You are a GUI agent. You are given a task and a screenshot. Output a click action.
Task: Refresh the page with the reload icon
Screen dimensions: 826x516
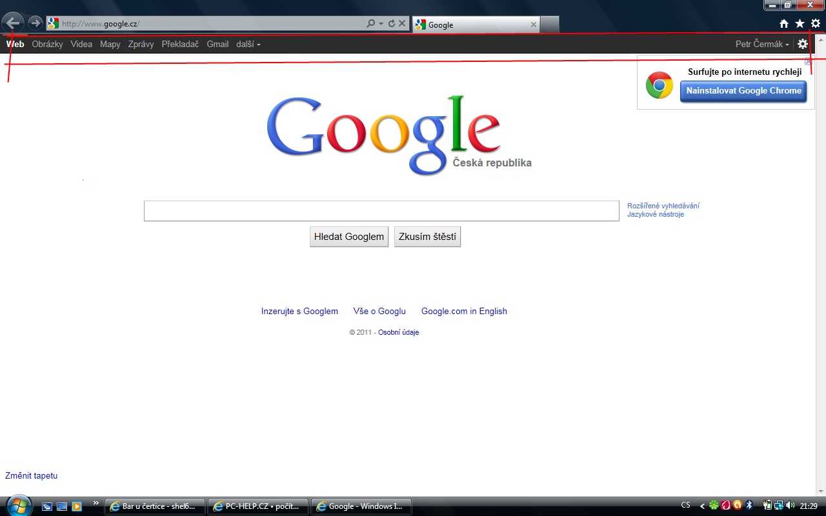(391, 24)
